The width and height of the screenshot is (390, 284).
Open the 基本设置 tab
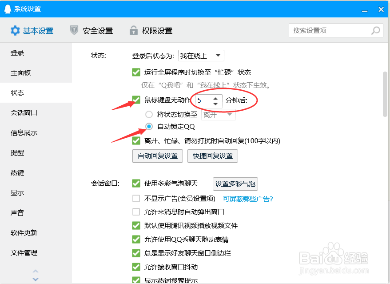point(32,31)
